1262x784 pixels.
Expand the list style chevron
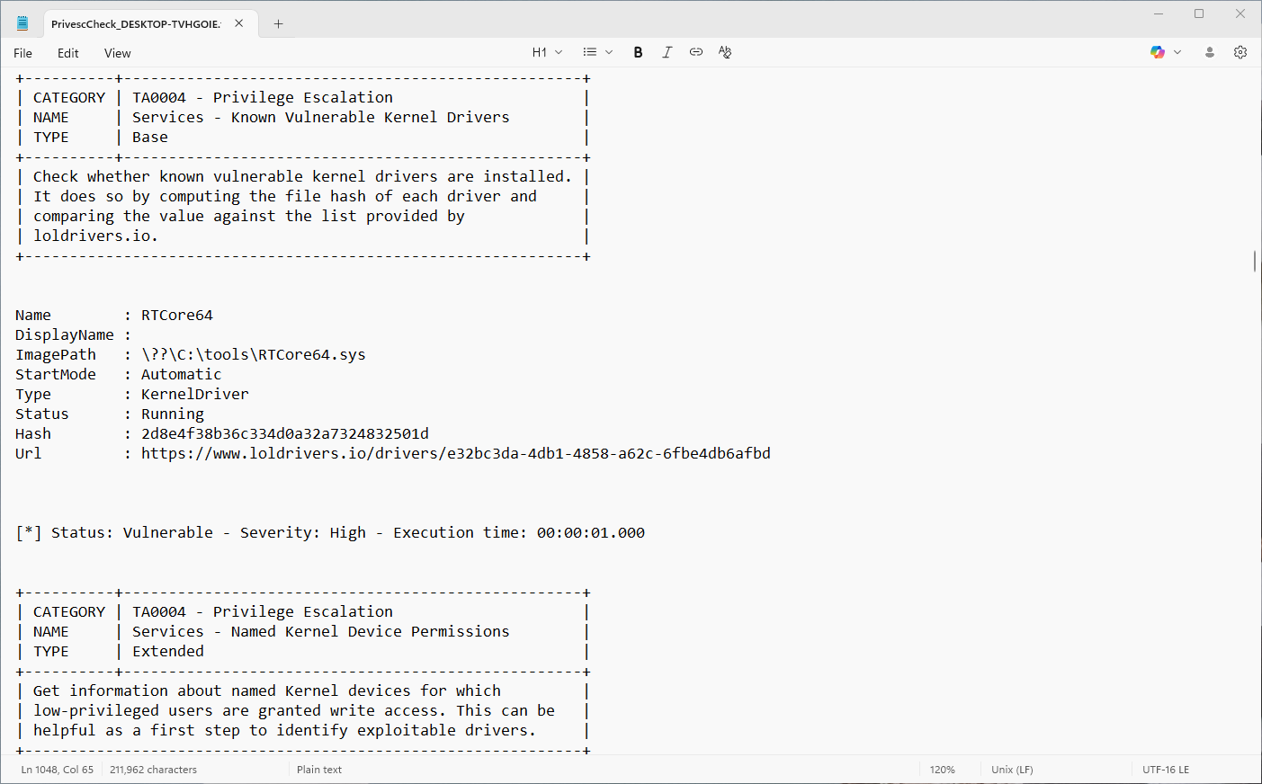point(608,52)
